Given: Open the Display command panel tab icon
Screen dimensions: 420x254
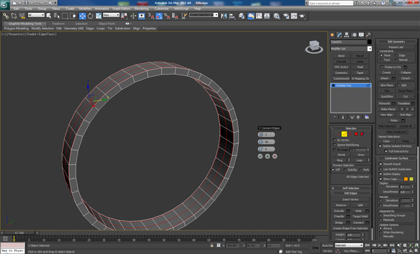Looking at the screenshot, I should click(362, 35).
